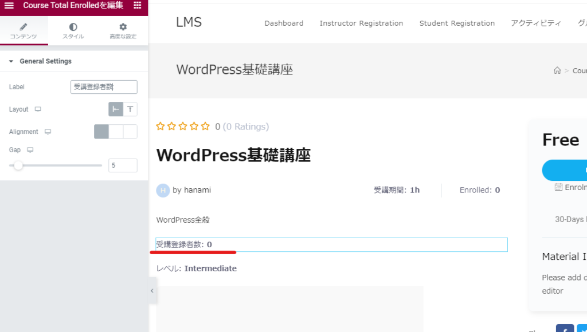Viewport: 587px width, 332px height.
Task: Go to Instructor Registration page
Action: point(361,23)
